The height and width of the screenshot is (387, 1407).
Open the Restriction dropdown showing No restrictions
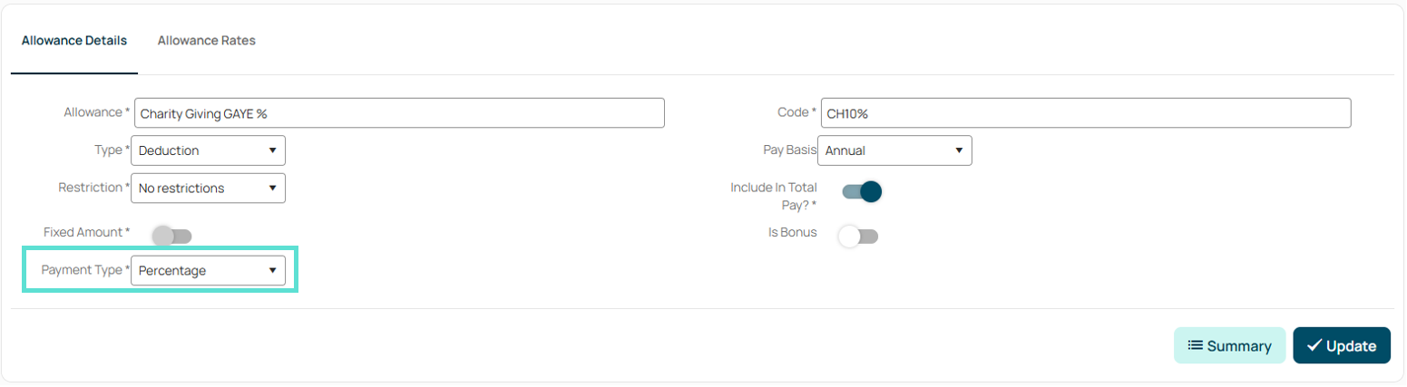(x=209, y=189)
